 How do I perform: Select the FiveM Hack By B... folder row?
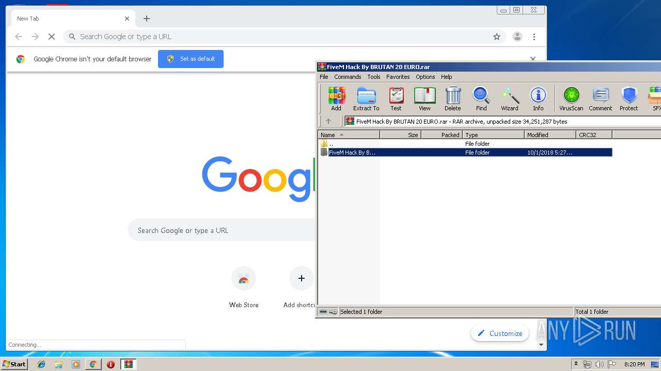click(x=465, y=153)
